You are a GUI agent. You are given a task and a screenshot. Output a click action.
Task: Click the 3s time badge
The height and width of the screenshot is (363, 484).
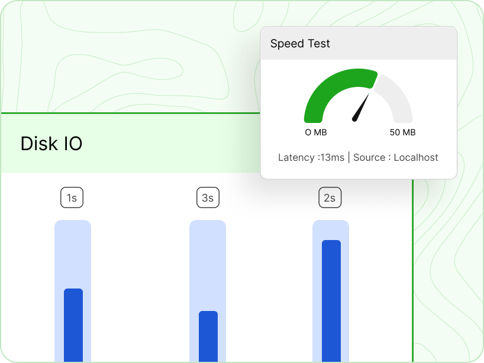pyautogui.click(x=208, y=197)
